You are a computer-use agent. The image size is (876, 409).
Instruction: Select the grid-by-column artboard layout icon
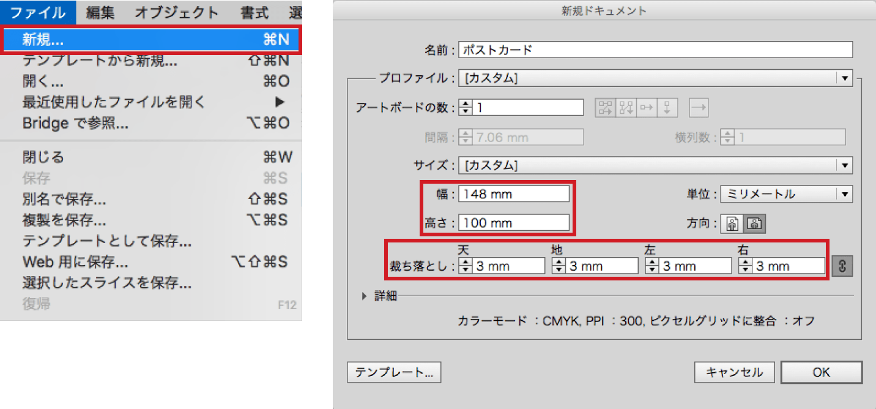pos(625,108)
